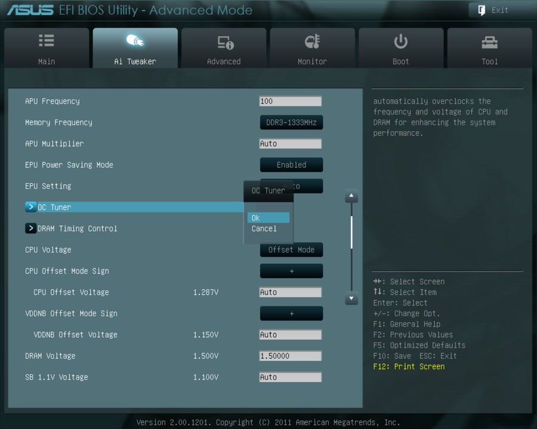Toggle EPU Power Saving Mode

coord(291,164)
